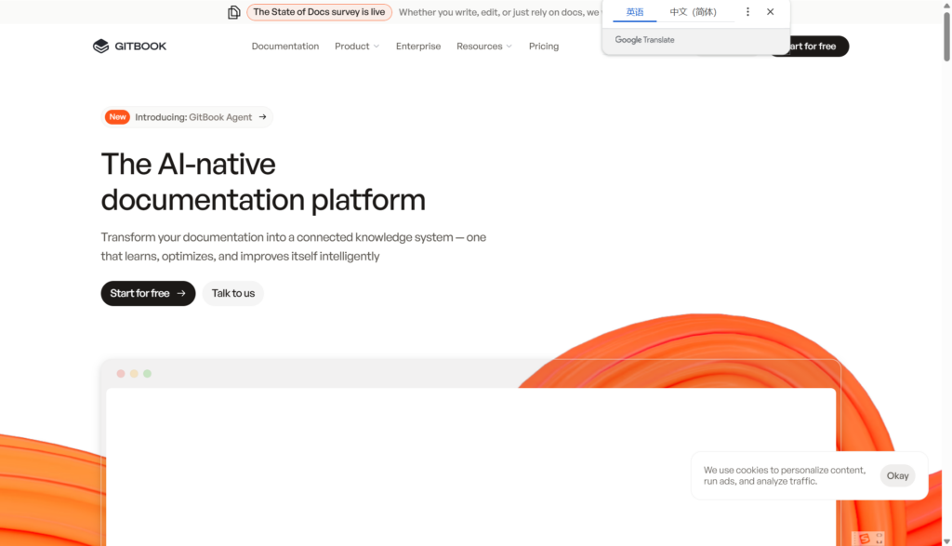Open Google Translate three-dot options menu
This screenshot has height=546, width=952.
(747, 12)
